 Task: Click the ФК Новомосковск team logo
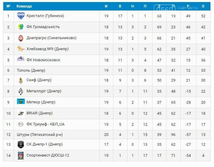21,59
